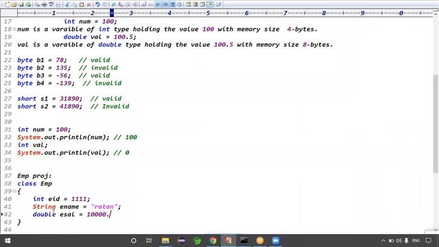Image resolution: width=439 pixels, height=247 pixels.
Task: Open Task View on taskbar
Action: click(x=149, y=241)
